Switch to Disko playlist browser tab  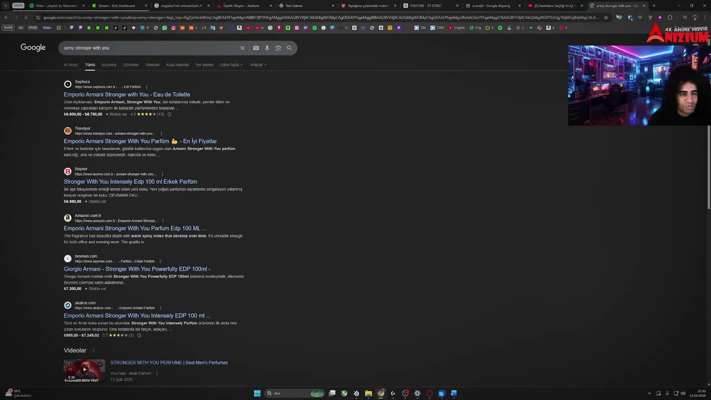tap(57, 6)
